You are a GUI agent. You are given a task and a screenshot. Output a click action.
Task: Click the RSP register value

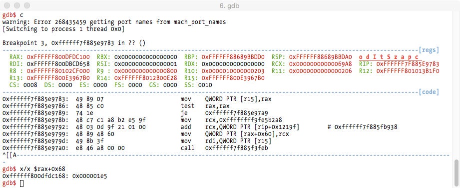tap(320, 57)
